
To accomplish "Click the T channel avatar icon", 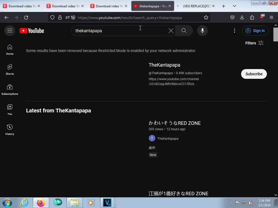I will 152,138.
